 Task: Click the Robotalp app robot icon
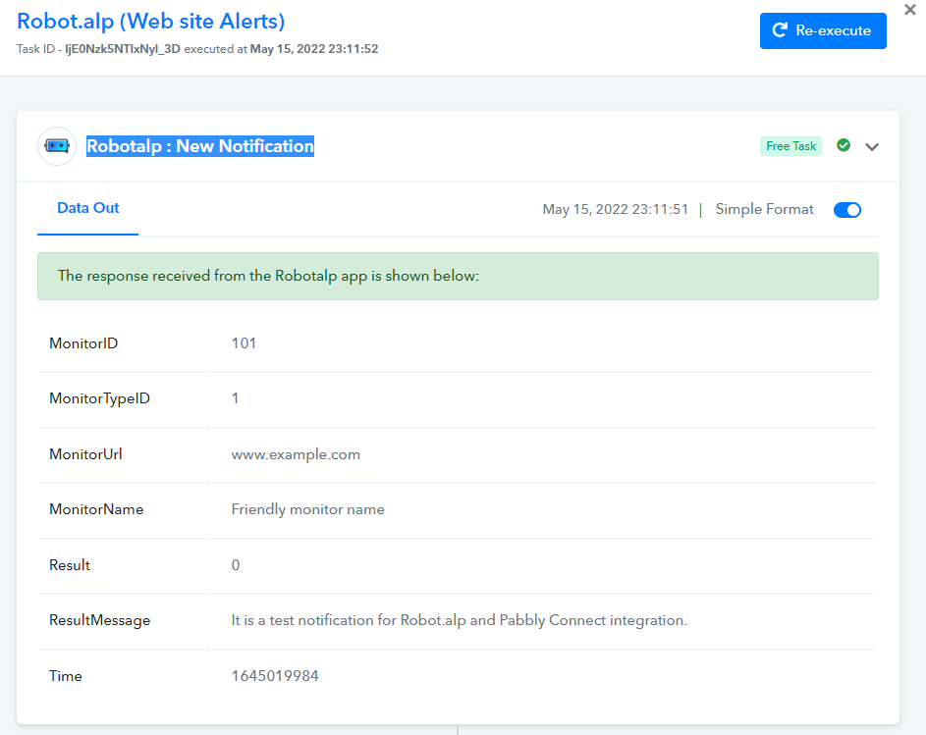point(57,146)
